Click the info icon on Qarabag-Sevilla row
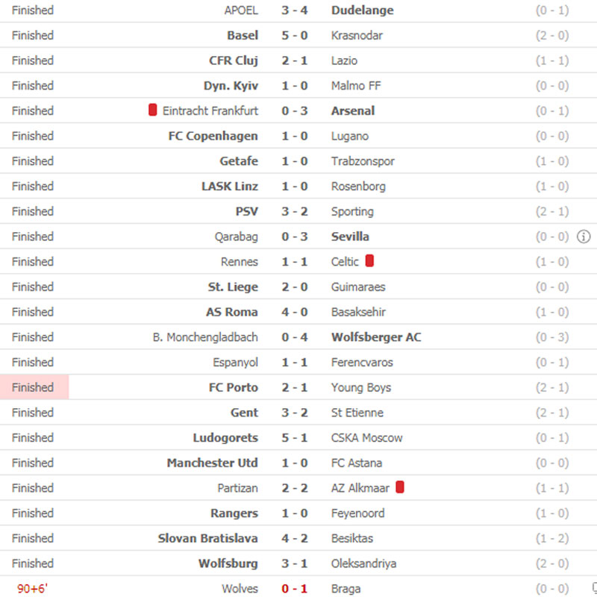597x597 pixels. point(584,237)
